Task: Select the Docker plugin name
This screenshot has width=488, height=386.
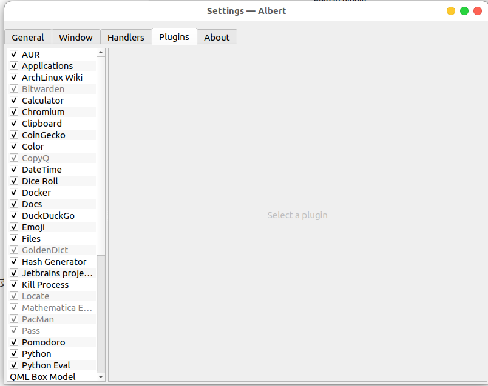Action: (x=36, y=192)
